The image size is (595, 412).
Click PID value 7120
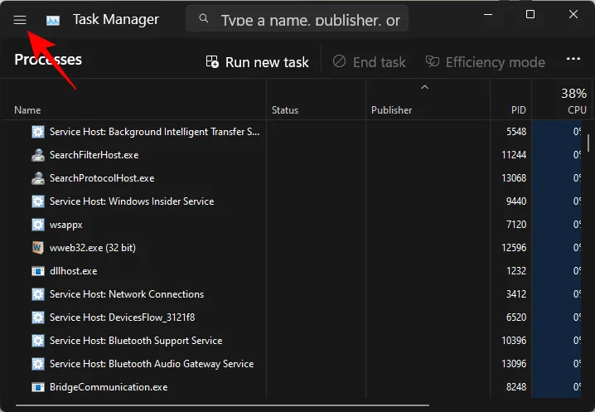[x=516, y=225]
